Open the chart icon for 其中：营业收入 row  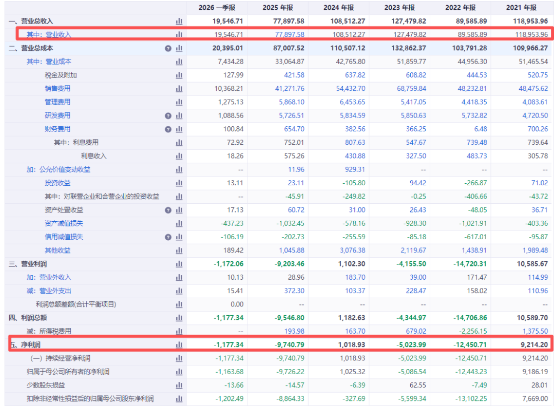click(x=179, y=34)
